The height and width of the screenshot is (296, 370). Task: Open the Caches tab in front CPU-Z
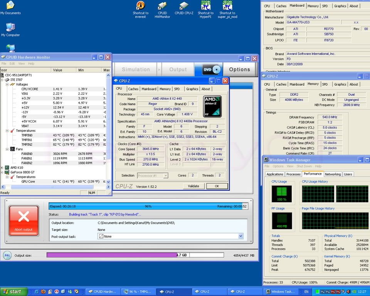133,89
